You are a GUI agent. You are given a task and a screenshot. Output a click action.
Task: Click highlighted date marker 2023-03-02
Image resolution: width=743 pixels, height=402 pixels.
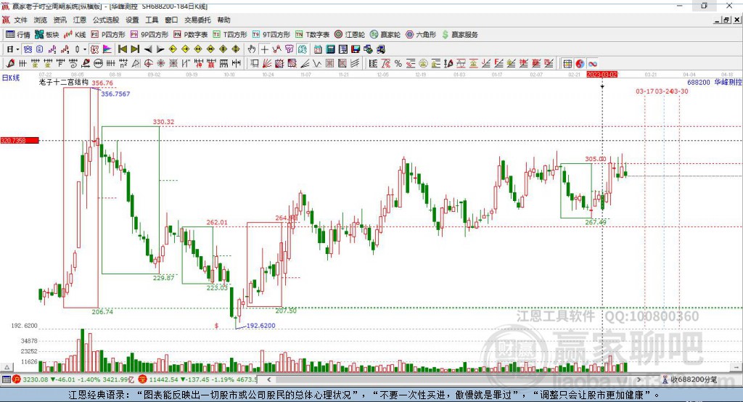[x=602, y=75]
